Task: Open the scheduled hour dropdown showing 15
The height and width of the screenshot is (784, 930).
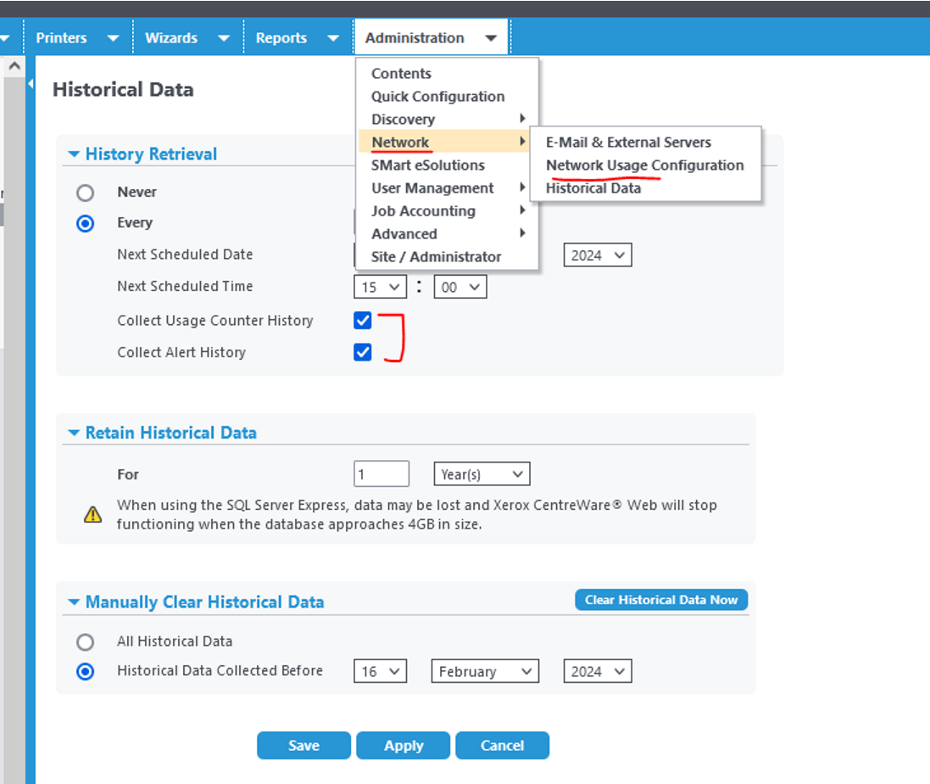Action: pyautogui.click(x=380, y=287)
